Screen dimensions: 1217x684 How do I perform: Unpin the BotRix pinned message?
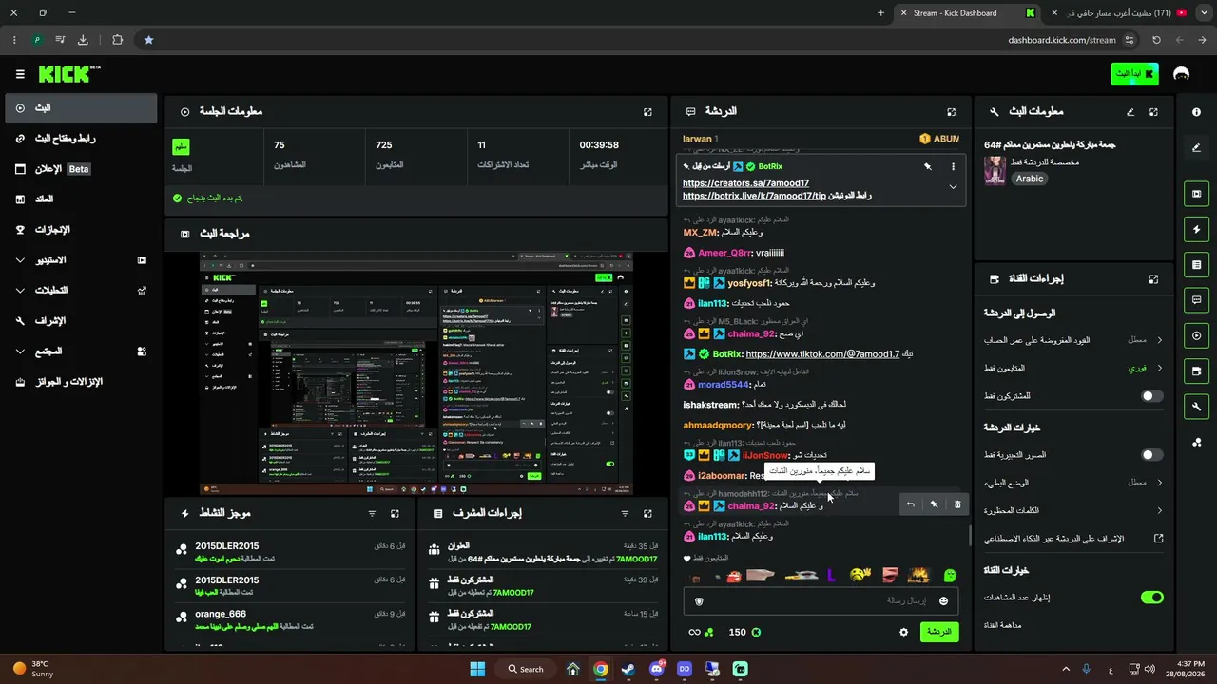tap(927, 166)
